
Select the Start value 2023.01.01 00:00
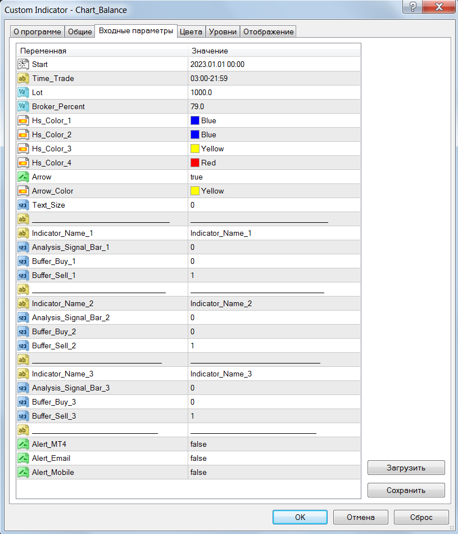pyautogui.click(x=217, y=64)
